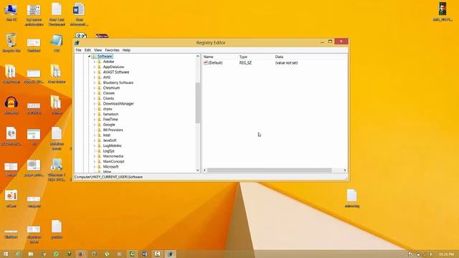Select the FreeTime key

(110, 120)
